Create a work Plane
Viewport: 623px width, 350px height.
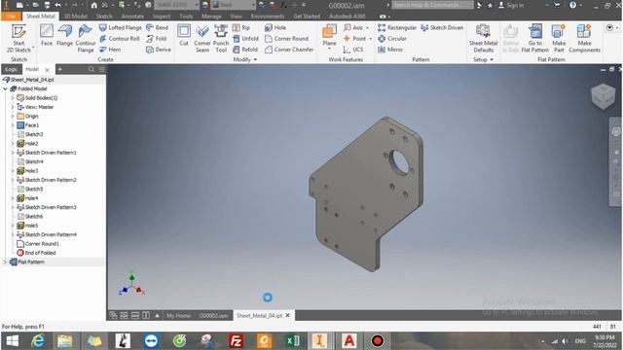click(x=329, y=36)
